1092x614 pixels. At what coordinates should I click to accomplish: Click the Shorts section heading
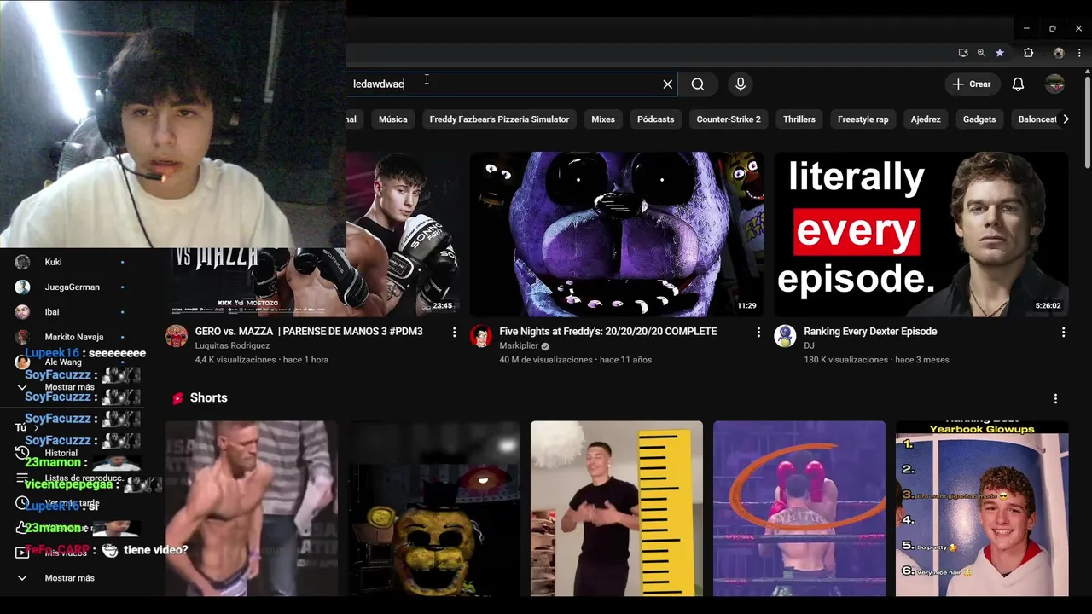point(208,398)
